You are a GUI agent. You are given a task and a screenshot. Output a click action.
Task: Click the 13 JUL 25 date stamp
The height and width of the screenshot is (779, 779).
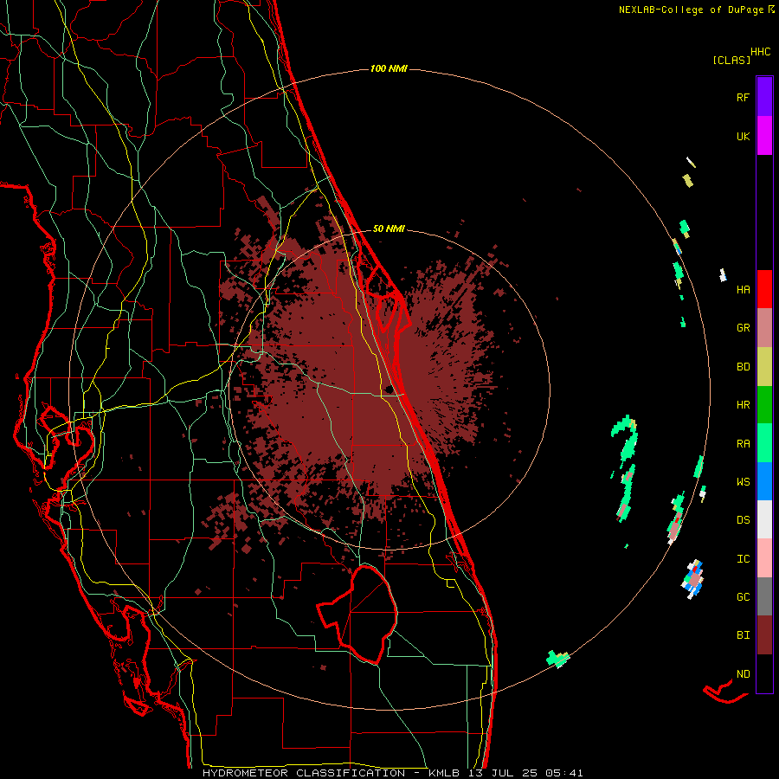(x=503, y=773)
